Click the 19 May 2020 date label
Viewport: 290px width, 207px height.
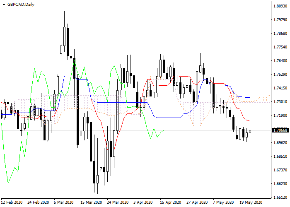click(251, 202)
